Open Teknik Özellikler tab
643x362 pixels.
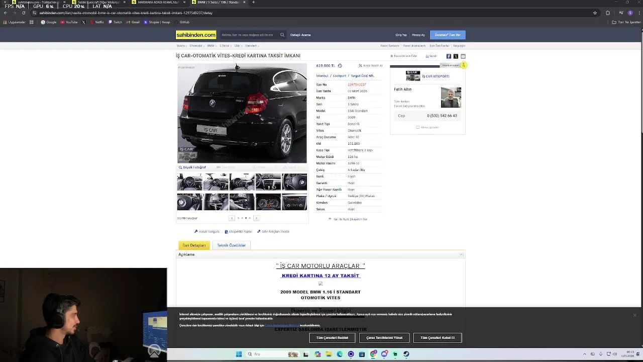pos(231,245)
